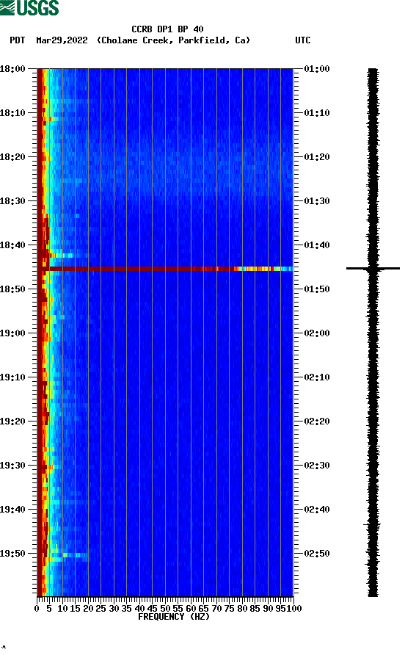Click the 02:20 UTC time label
This screenshot has height=655, width=405.
point(317,421)
